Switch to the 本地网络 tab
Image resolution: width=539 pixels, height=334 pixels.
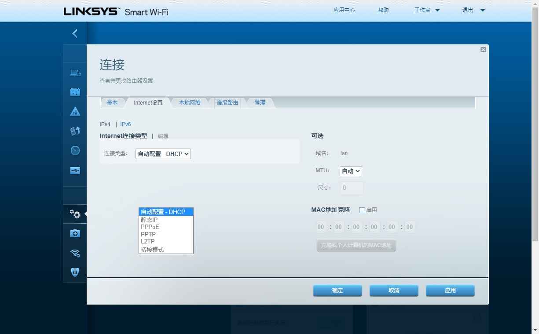click(x=190, y=102)
